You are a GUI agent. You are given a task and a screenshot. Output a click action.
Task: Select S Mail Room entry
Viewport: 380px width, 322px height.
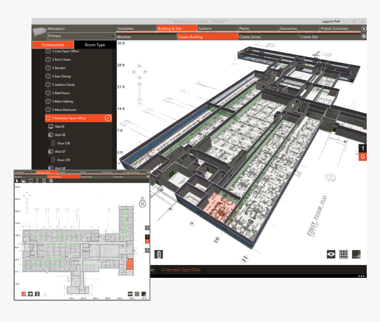(79, 93)
